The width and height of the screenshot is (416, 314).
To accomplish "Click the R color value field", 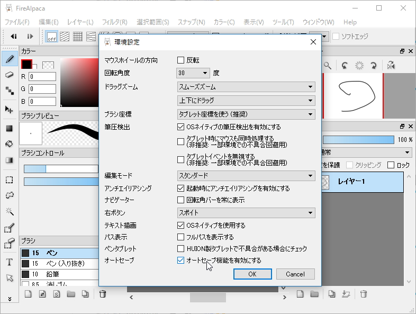I will pos(42,76).
